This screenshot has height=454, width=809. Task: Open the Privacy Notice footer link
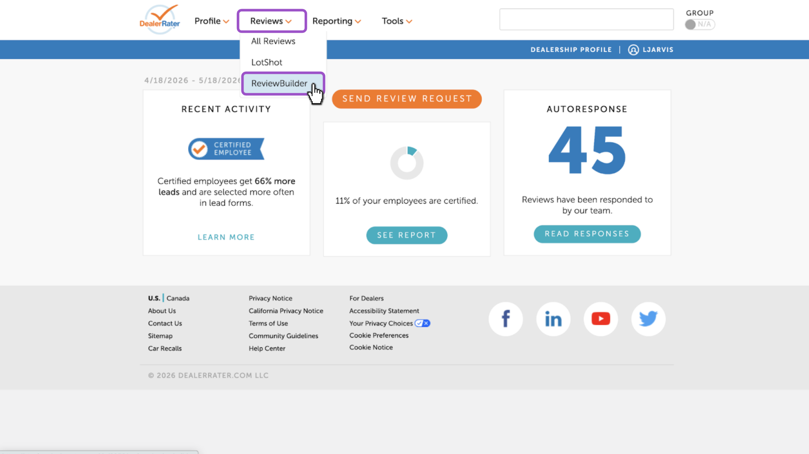(x=271, y=298)
